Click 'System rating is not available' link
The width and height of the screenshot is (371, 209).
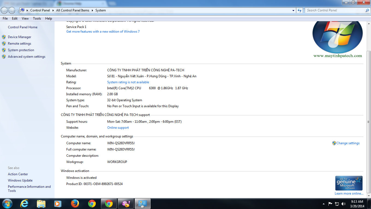pos(128,82)
